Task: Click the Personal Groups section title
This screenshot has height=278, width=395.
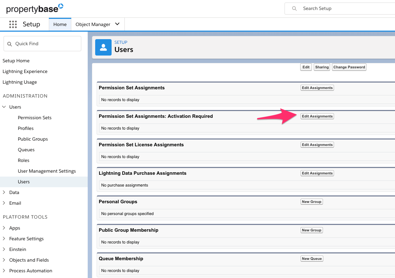Action: click(118, 202)
